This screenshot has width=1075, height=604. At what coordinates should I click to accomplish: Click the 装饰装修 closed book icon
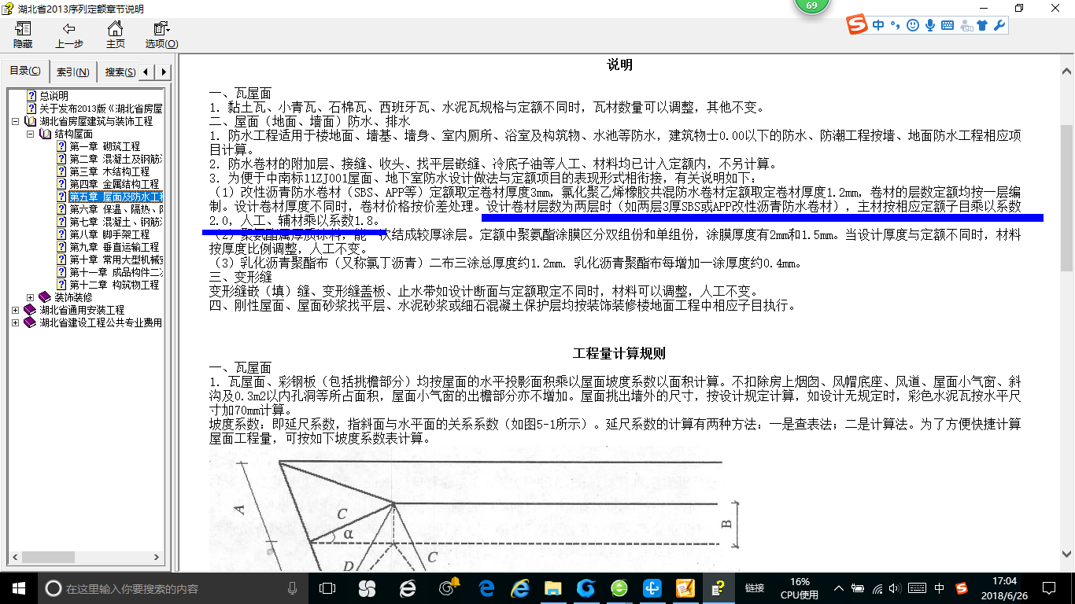(45, 297)
